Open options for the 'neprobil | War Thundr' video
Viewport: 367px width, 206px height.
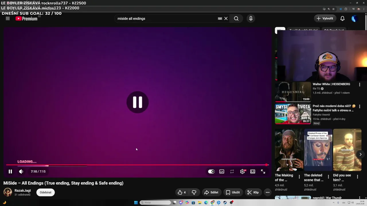tap(360, 198)
